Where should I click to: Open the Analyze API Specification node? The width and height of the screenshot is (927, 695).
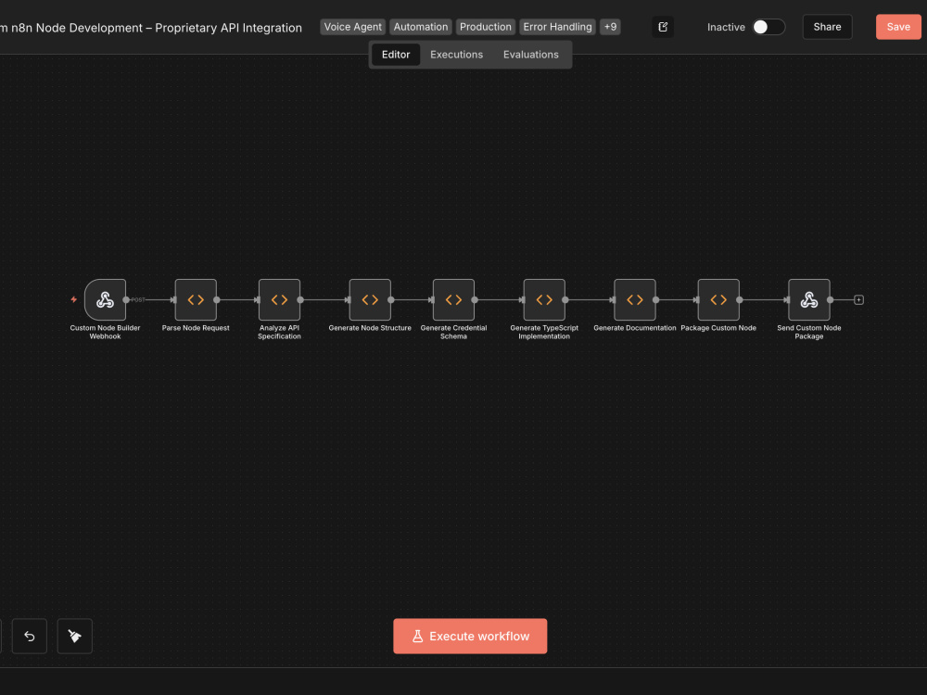(279, 299)
